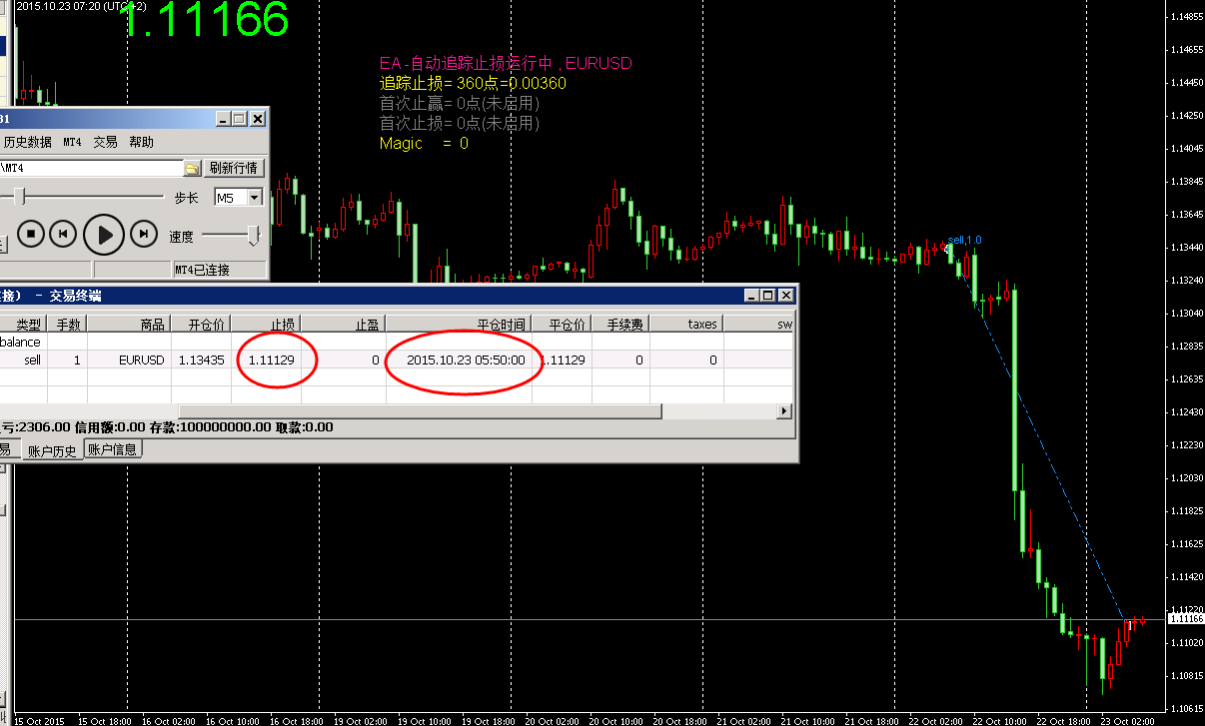The height and width of the screenshot is (726, 1205).
Task: Click the progress slider handle left of 步长
Action: tap(18, 197)
